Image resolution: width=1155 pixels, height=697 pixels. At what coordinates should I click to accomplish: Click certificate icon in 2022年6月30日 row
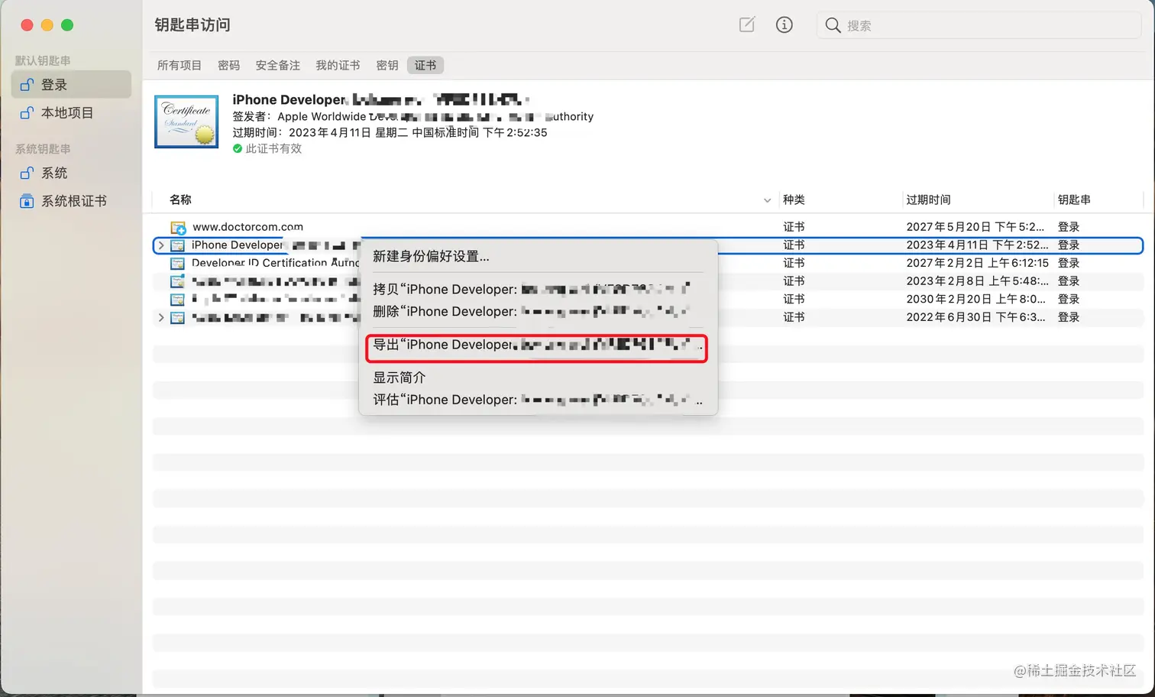tap(177, 317)
